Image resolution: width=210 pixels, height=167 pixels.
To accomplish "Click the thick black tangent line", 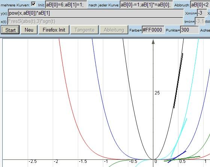I will pyautogui.click(x=178, y=80).
